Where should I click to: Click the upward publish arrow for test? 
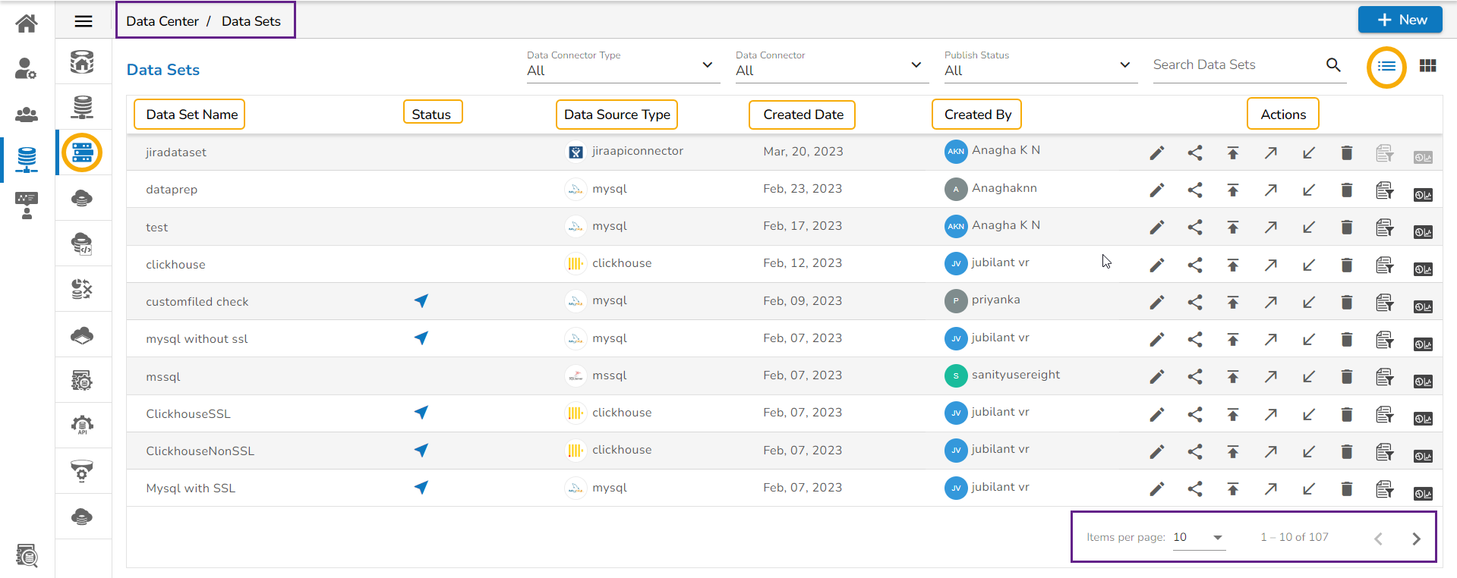coord(1232,228)
